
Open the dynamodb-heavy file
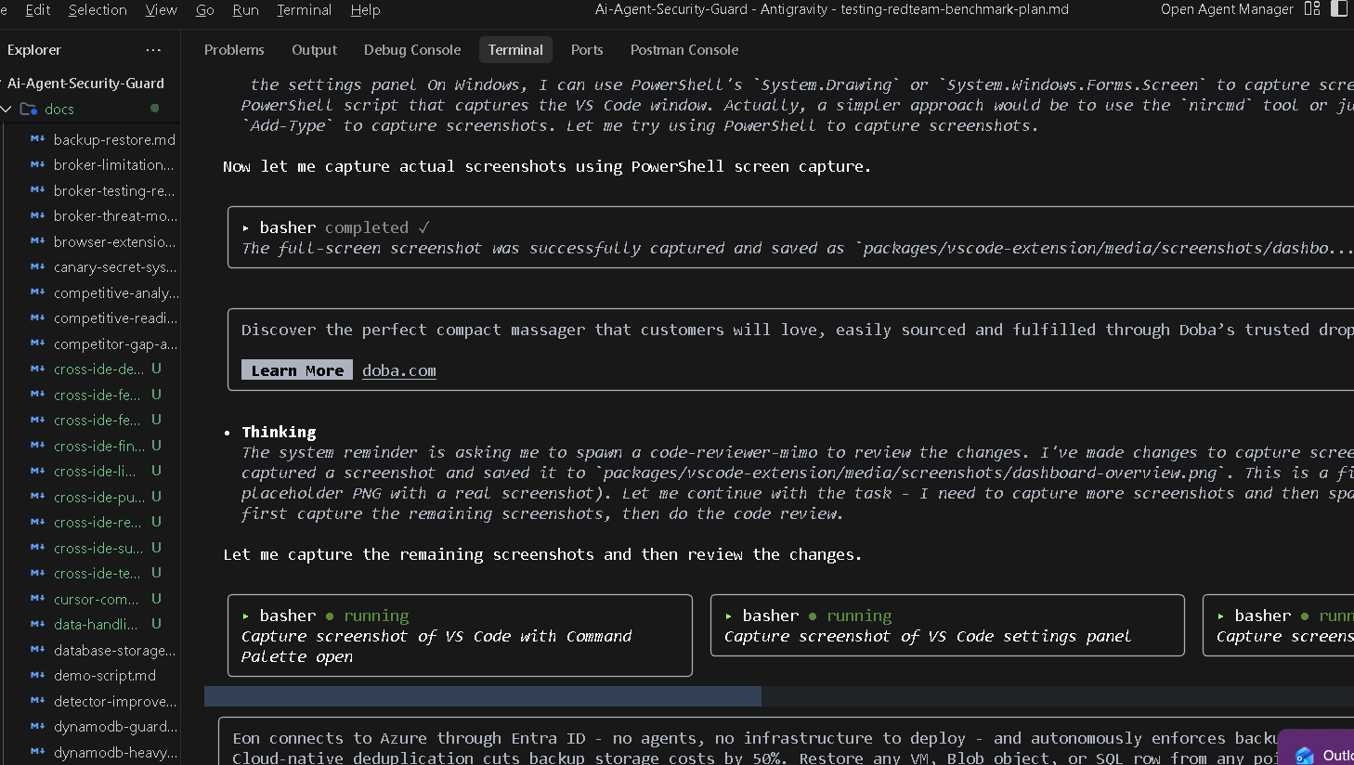coord(115,752)
